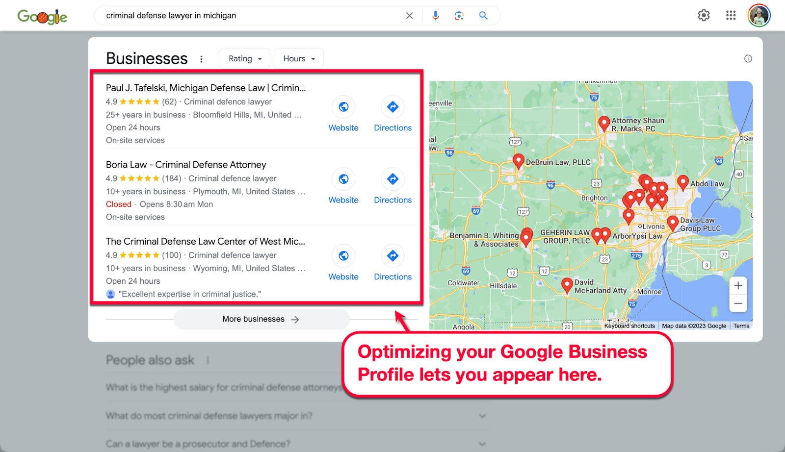785x452 pixels.
Task: Open the Hours filter dropdown
Action: (x=298, y=59)
